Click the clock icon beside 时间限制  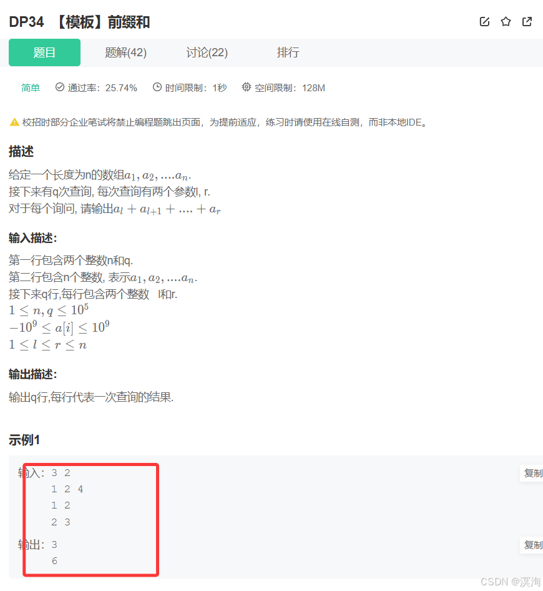157,87
